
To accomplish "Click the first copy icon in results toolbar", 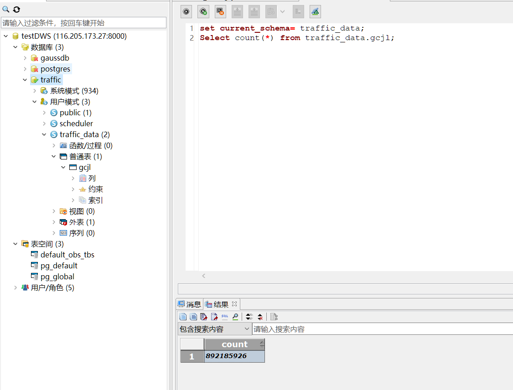I will (x=183, y=317).
